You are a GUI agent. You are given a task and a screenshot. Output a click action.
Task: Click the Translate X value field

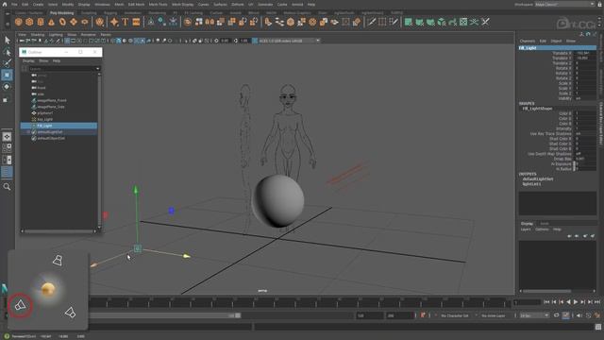[585, 53]
